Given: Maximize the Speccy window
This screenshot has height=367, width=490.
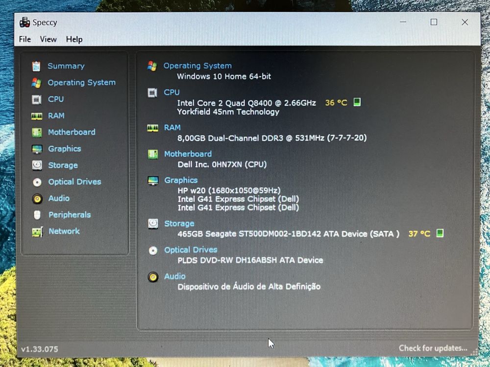Looking at the screenshot, I should (434, 22).
